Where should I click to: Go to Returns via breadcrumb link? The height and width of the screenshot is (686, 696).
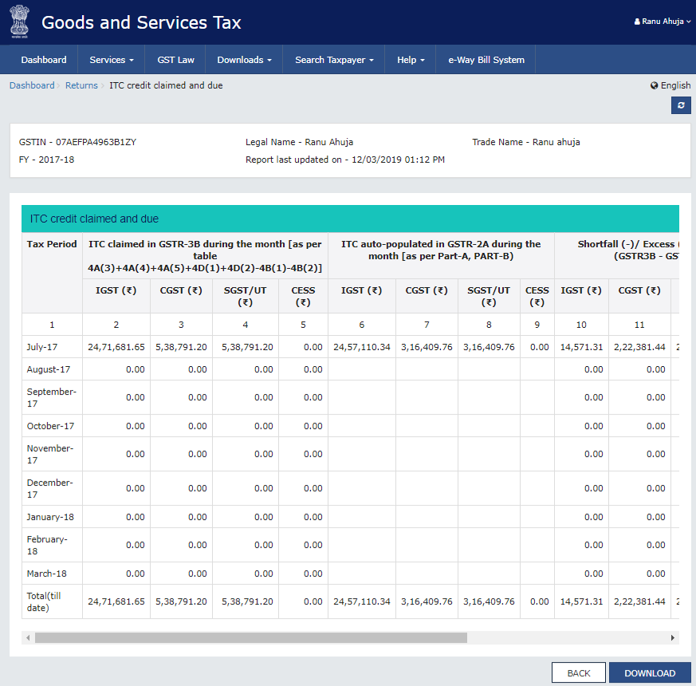coord(81,85)
